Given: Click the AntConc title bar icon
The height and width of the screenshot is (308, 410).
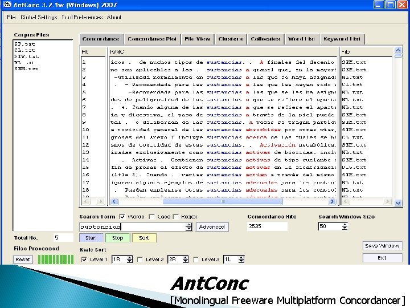Looking at the screenshot, I should point(7,5).
